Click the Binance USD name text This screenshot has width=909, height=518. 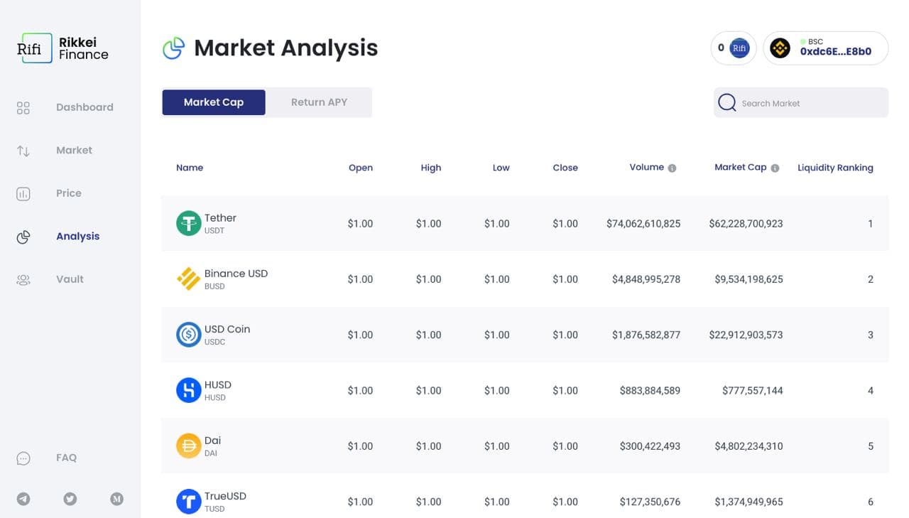[x=236, y=274]
